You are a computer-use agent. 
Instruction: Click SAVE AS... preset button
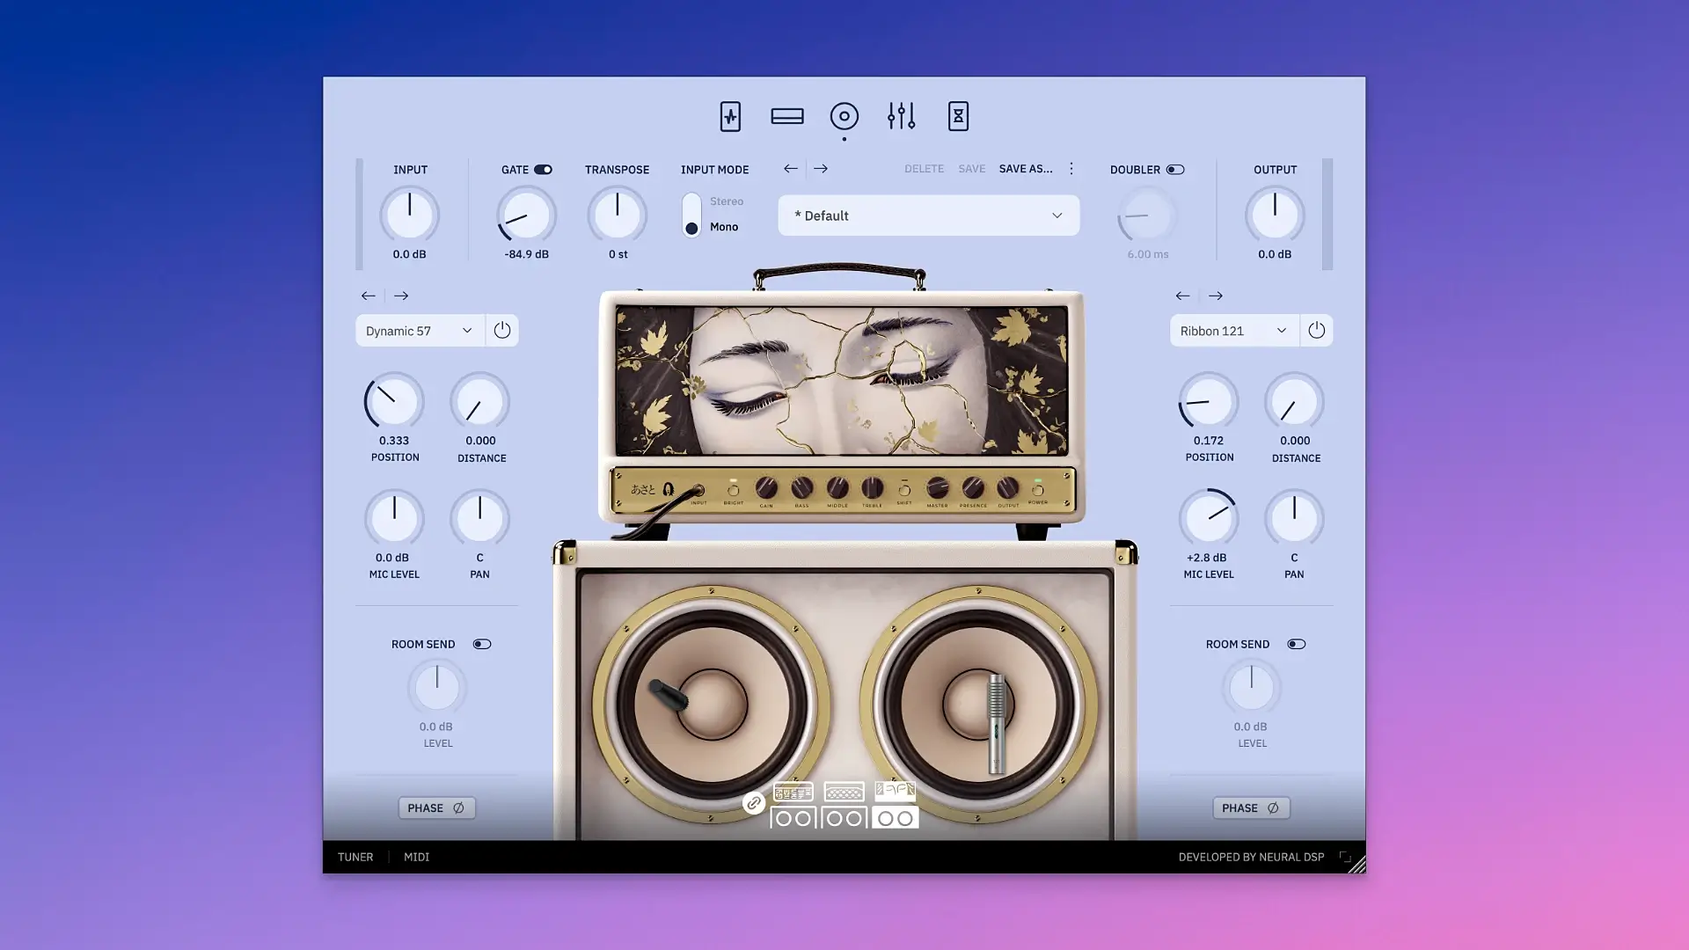pyautogui.click(x=1026, y=169)
